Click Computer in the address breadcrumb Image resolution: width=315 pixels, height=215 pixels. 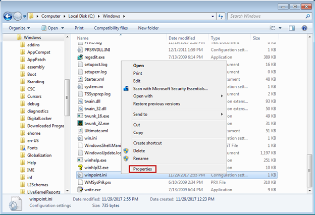tap(51, 16)
